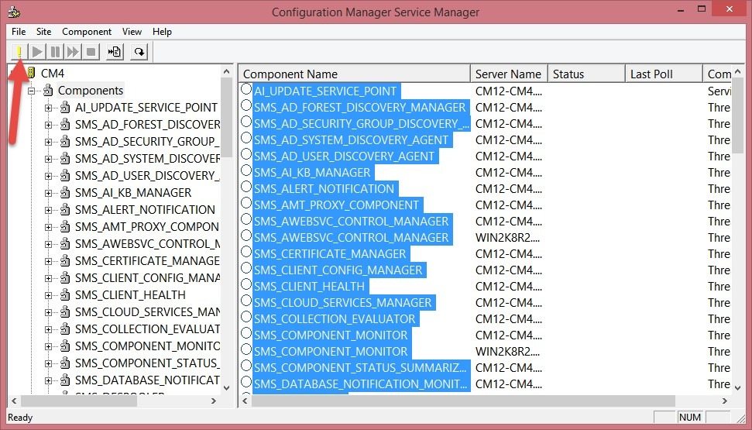This screenshot has height=430, width=752.
Task: Click right arrow of tree horizontal scrollbar
Action: coord(214,401)
